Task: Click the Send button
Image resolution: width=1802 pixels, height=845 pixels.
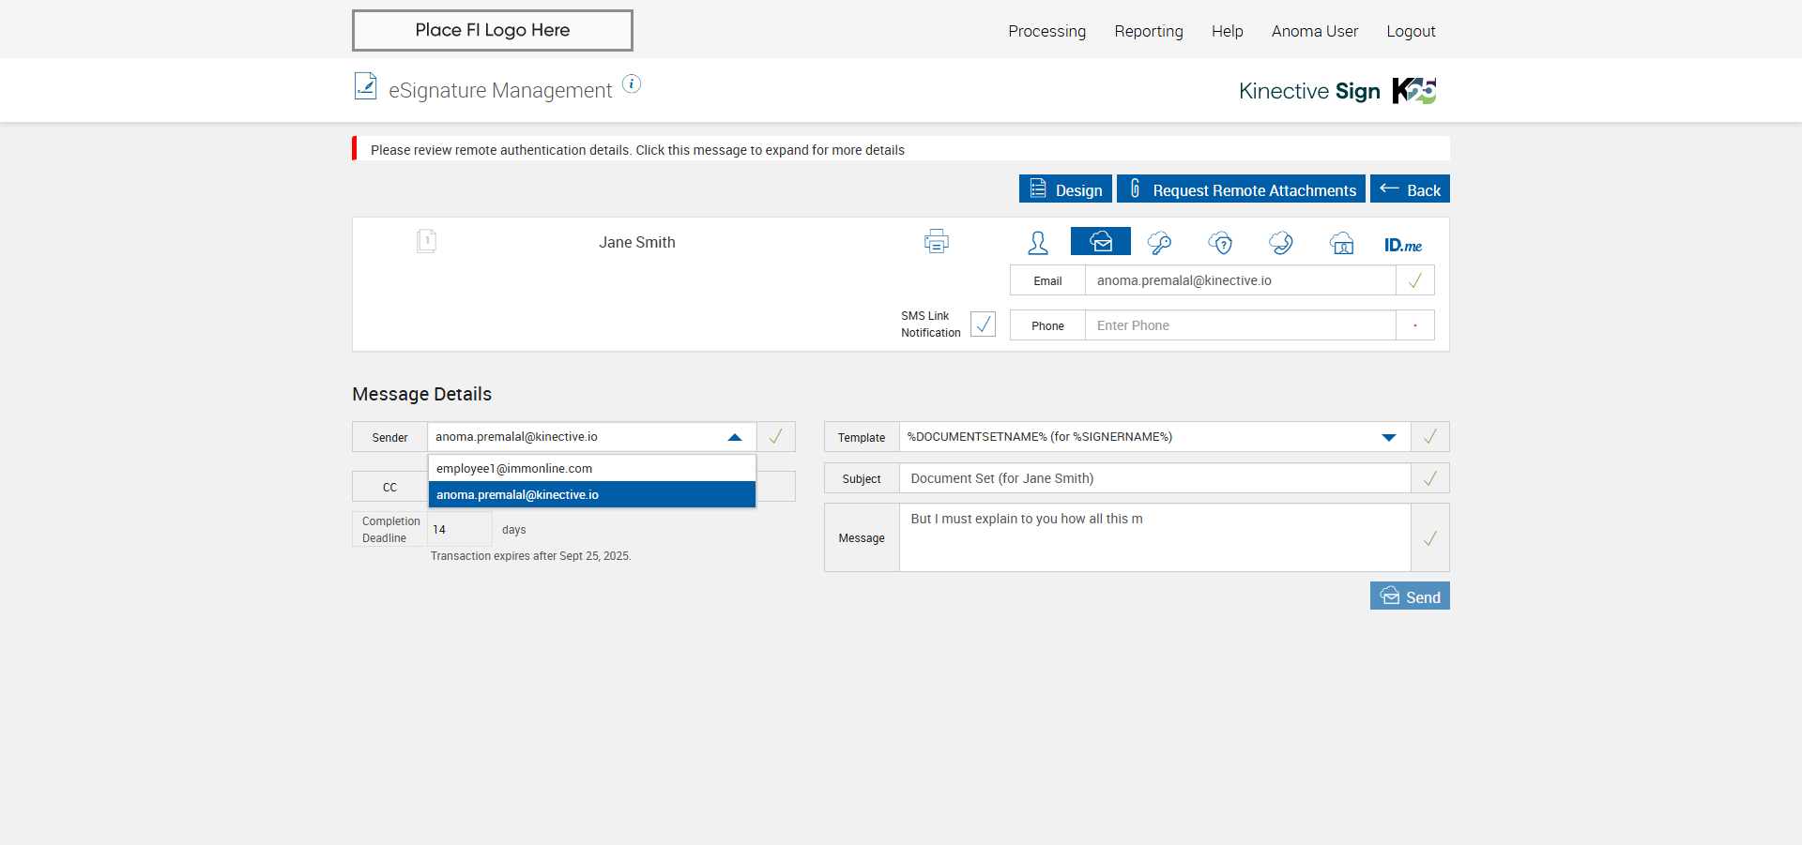Action: [x=1409, y=596]
